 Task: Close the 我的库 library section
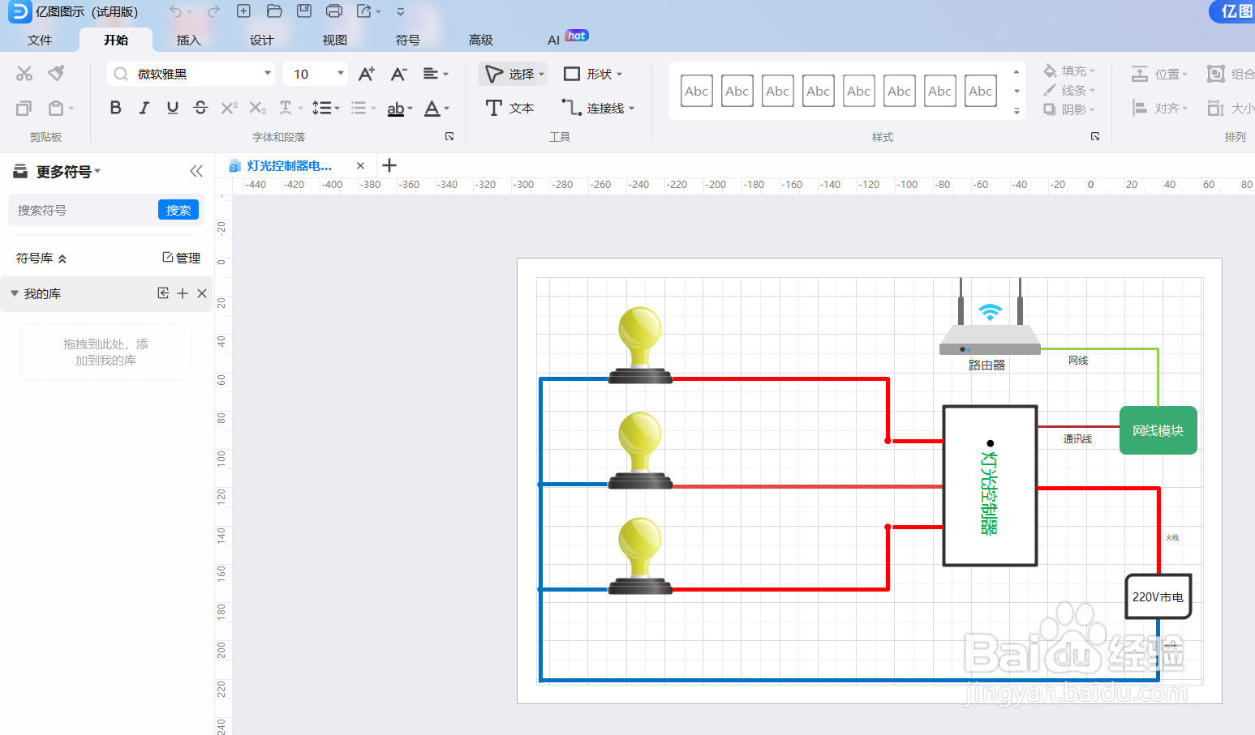pyautogui.click(x=202, y=293)
